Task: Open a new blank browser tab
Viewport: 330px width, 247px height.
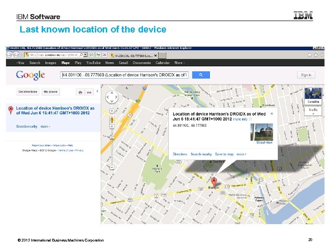Action: tap(162, 56)
